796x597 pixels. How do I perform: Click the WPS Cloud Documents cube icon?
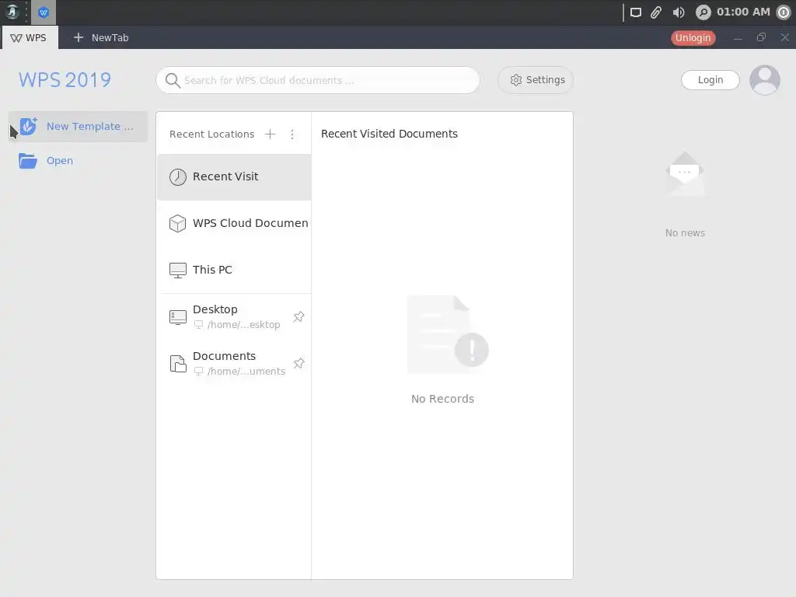[178, 223]
